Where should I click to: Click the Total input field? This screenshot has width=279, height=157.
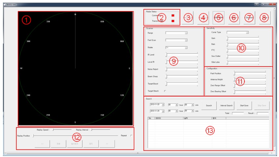[238, 113]
